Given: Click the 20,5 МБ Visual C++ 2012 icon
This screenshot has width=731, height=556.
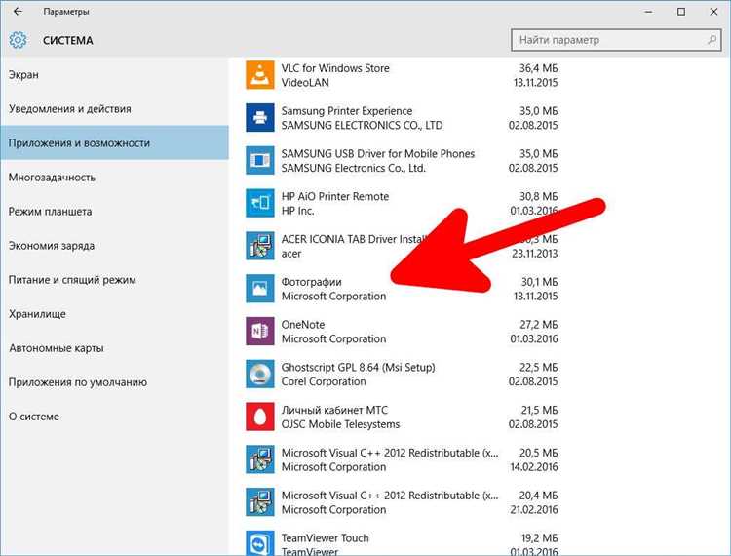Looking at the screenshot, I should pyautogui.click(x=259, y=459).
